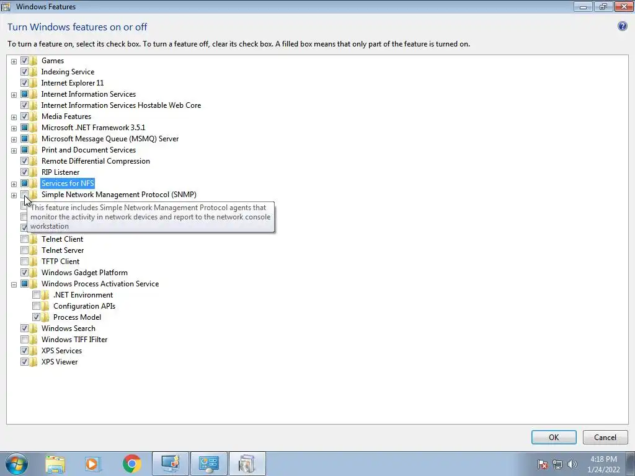This screenshot has width=635, height=476.
Task: Select Remote Differential Compression item
Action: click(x=95, y=161)
